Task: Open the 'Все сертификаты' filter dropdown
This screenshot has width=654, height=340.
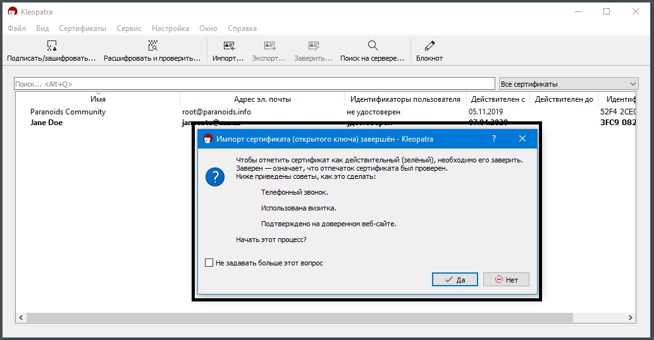Action: coord(569,84)
